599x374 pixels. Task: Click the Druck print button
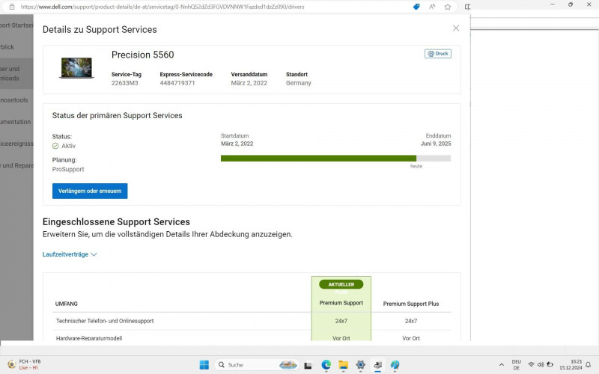pos(438,54)
